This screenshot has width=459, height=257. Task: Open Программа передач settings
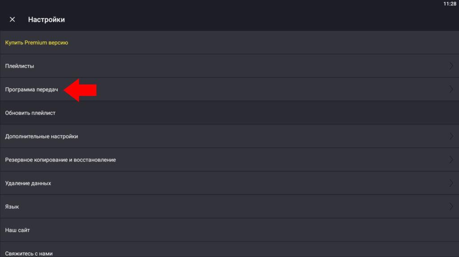229,90
